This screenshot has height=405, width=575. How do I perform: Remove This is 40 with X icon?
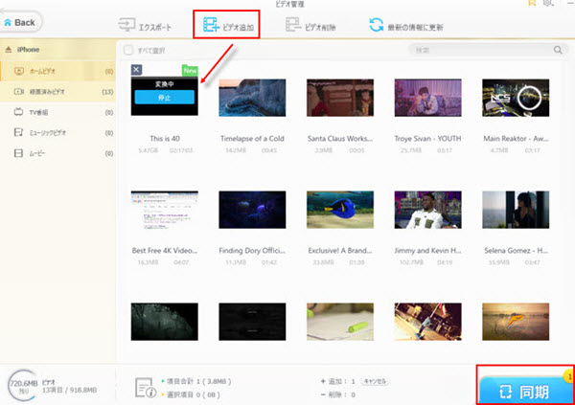point(136,70)
